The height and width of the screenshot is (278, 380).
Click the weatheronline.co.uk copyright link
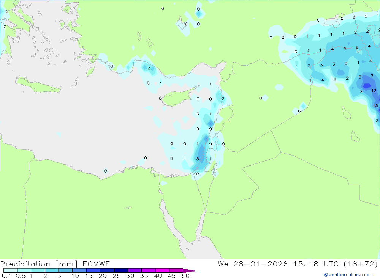click(x=348, y=275)
